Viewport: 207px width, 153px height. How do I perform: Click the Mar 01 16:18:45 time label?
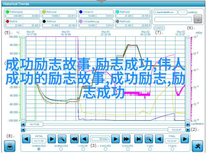coord(66,33)
